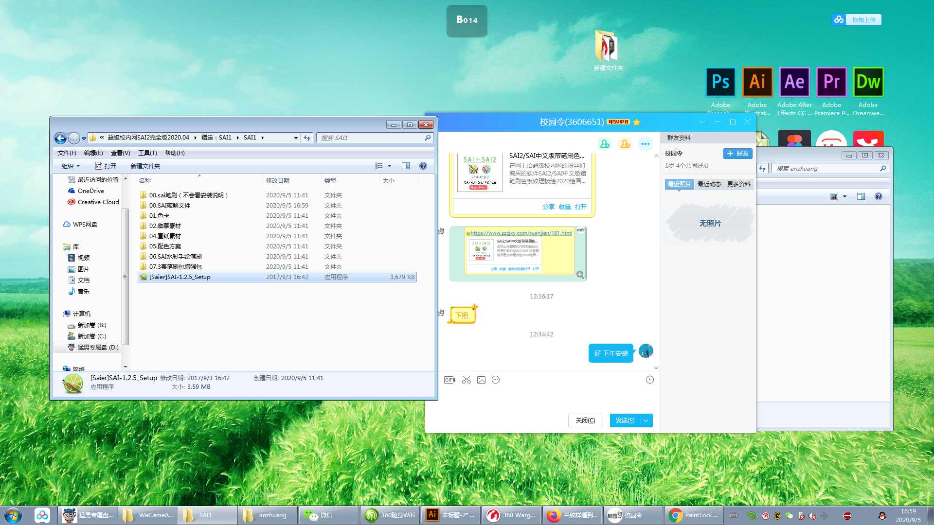The height and width of the screenshot is (525, 934).
Task: Toggle preview pane in the anzhuang Explorer window
Action: 861,196
